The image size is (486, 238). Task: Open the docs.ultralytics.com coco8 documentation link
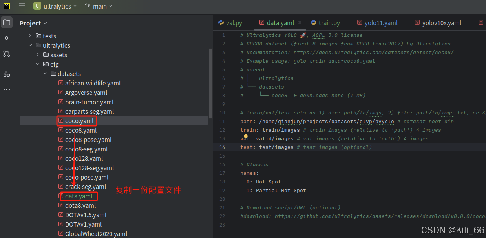click(x=374, y=53)
